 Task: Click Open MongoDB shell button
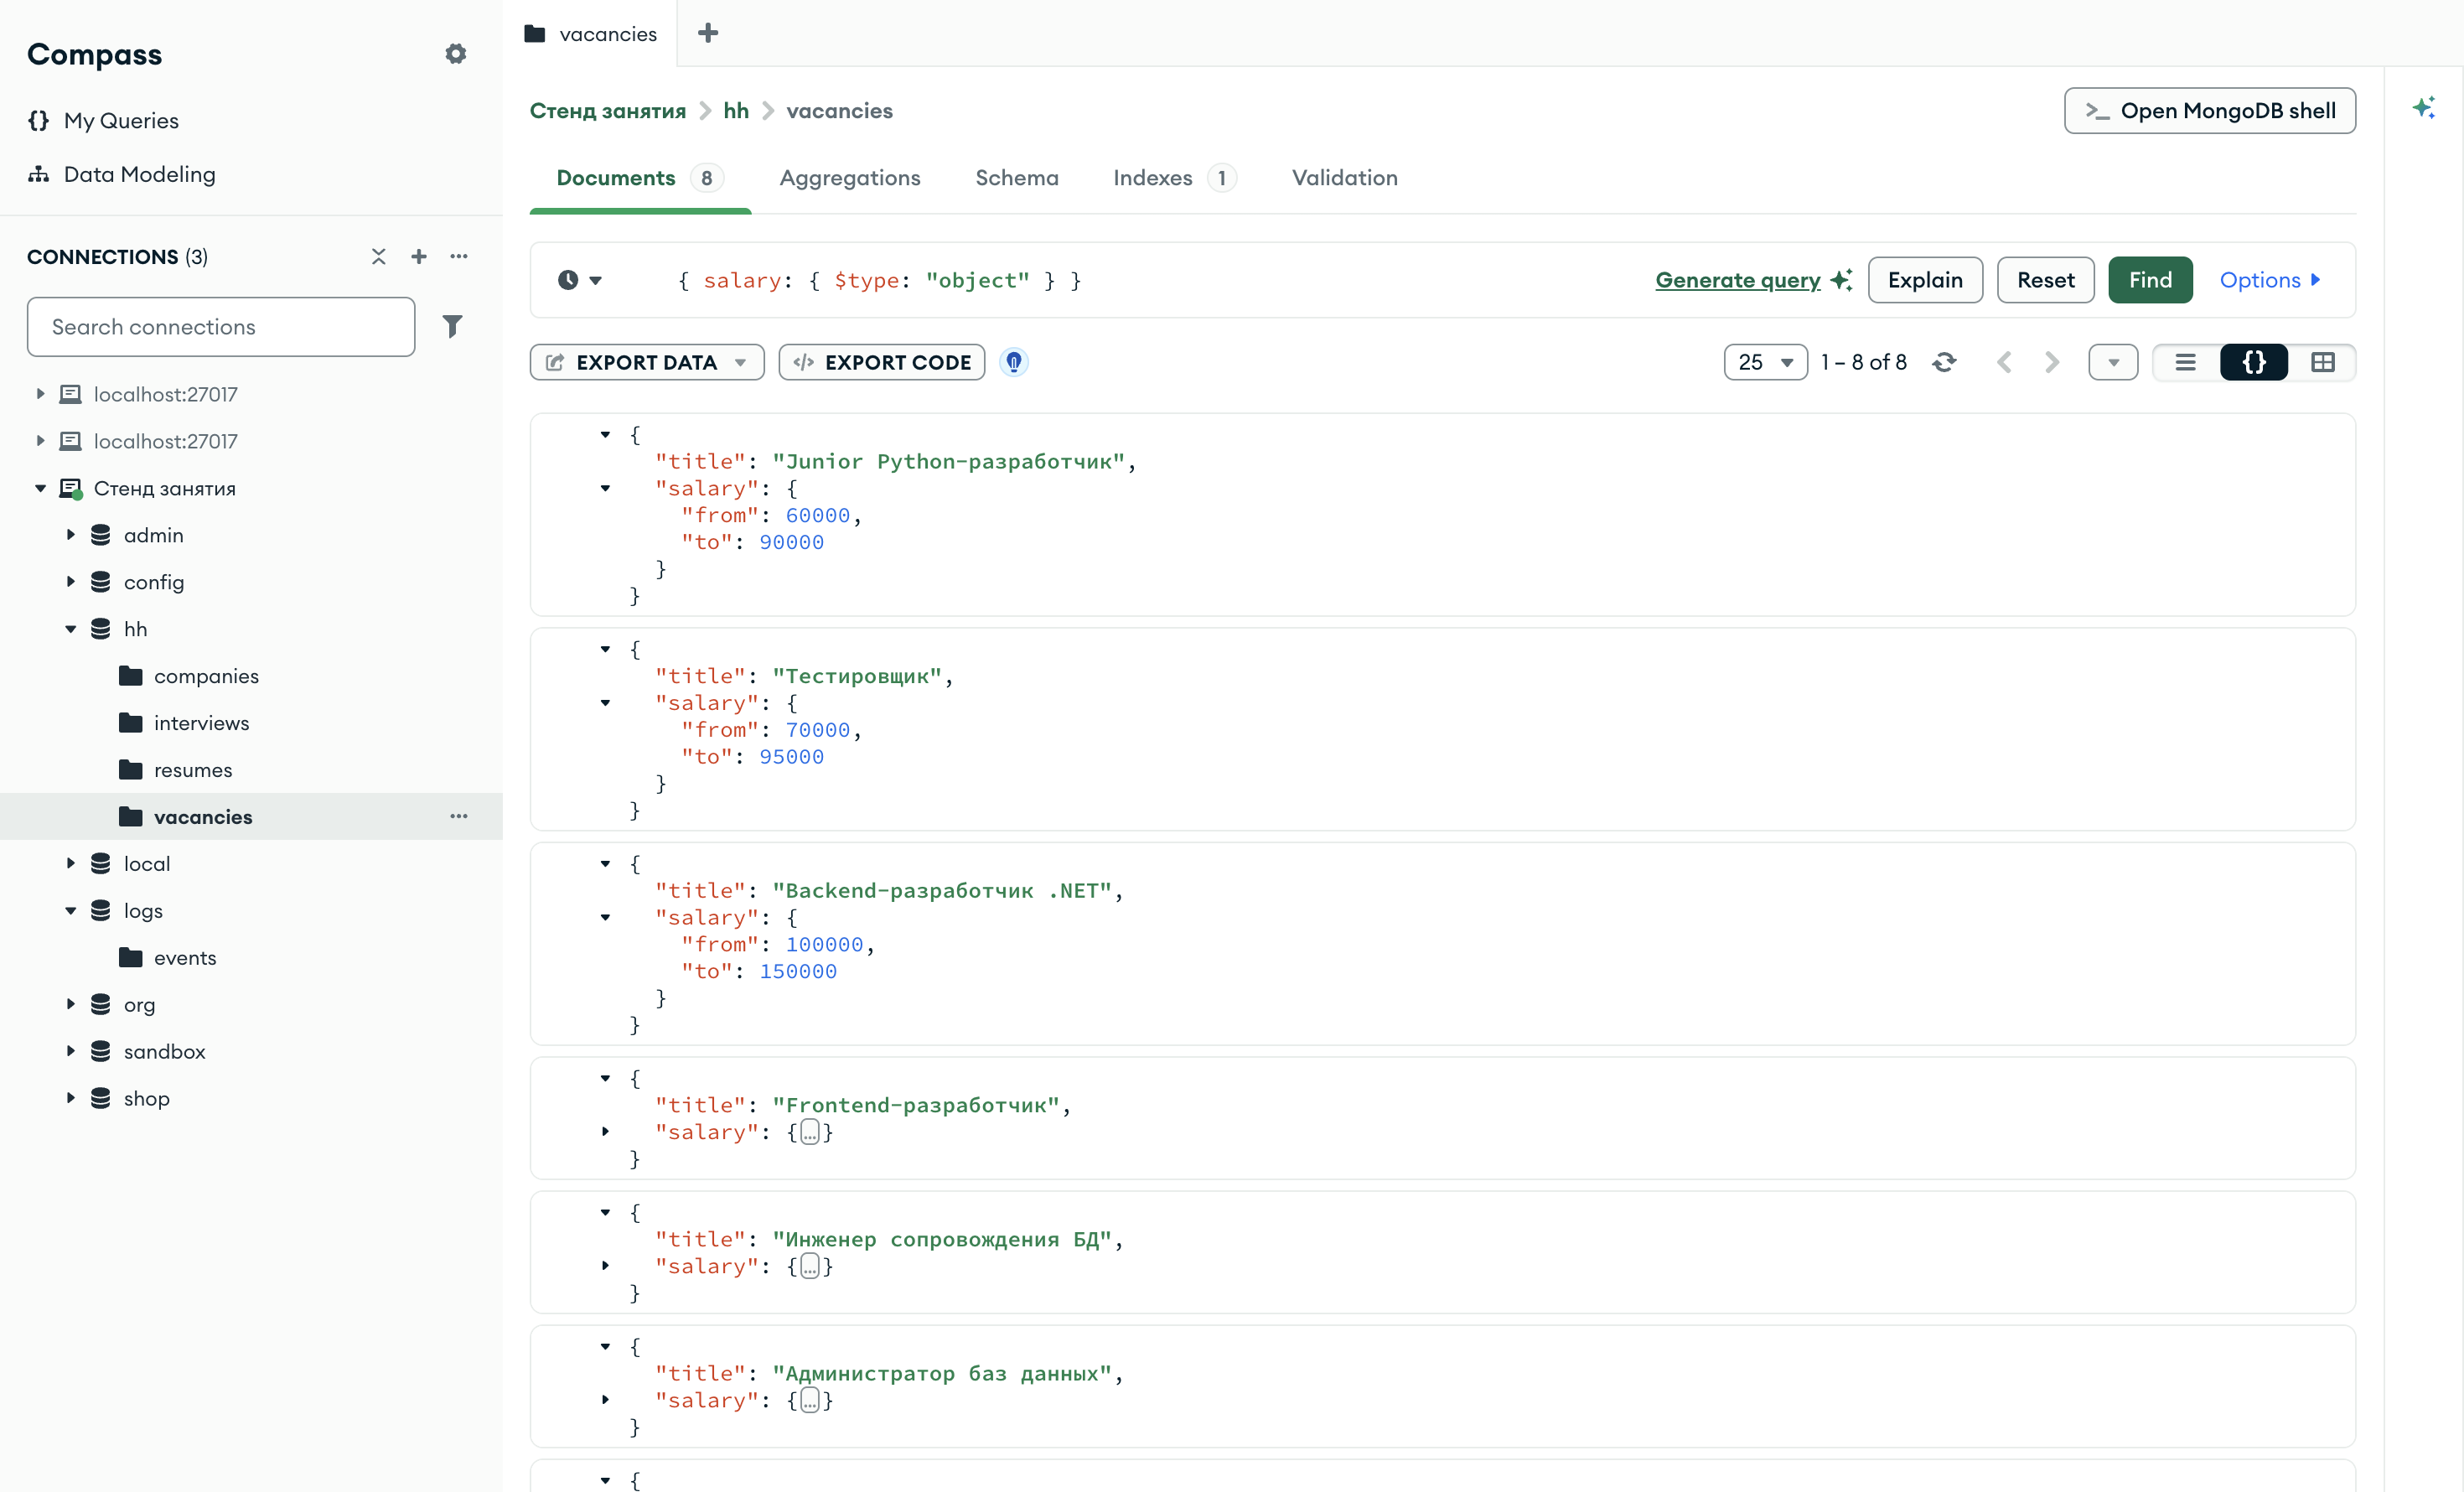coord(2210,111)
